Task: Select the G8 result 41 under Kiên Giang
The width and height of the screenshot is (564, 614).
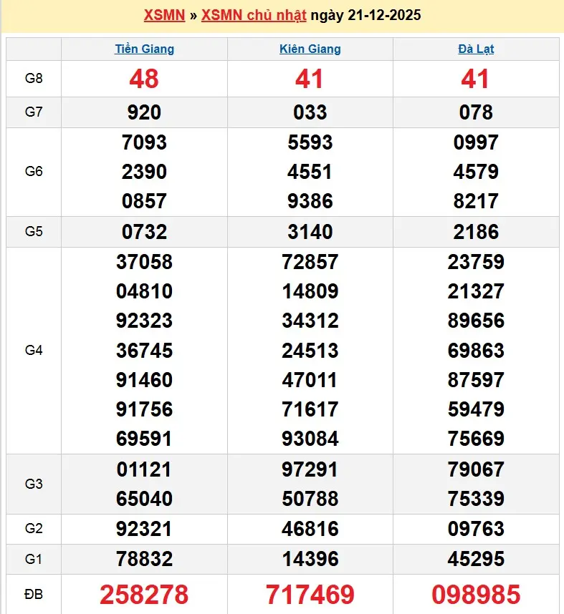Action: coord(310,79)
